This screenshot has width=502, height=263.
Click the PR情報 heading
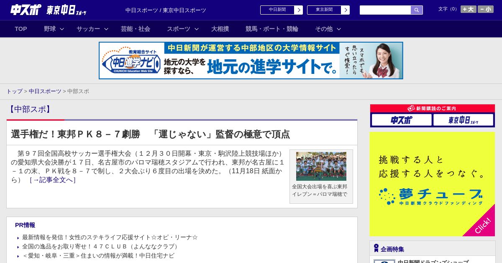25,225
